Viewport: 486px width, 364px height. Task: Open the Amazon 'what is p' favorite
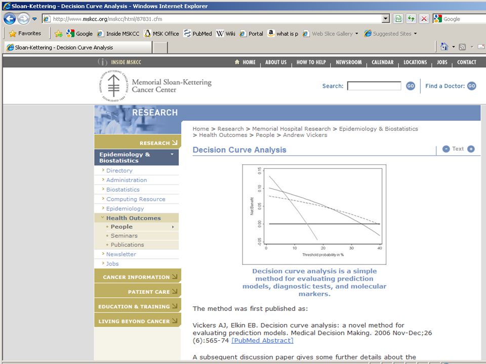click(x=282, y=34)
